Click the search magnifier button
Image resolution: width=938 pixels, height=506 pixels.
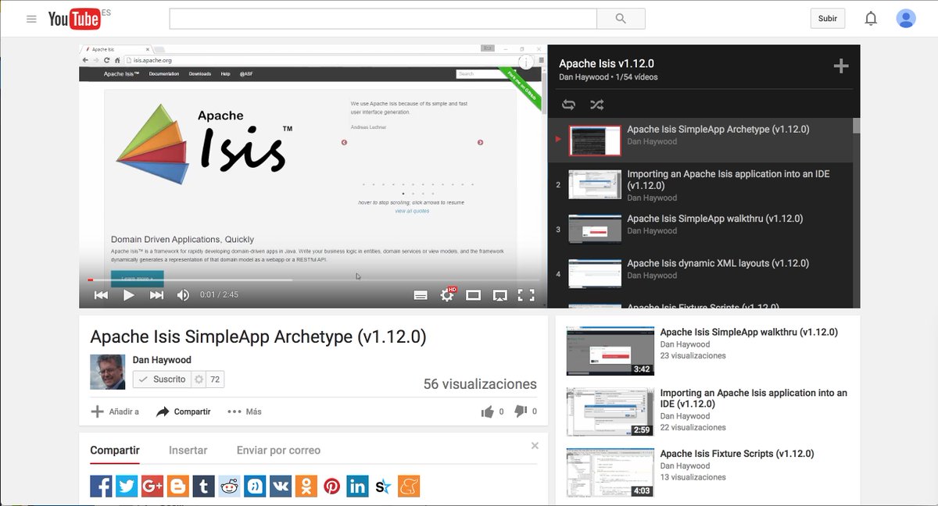pyautogui.click(x=621, y=19)
